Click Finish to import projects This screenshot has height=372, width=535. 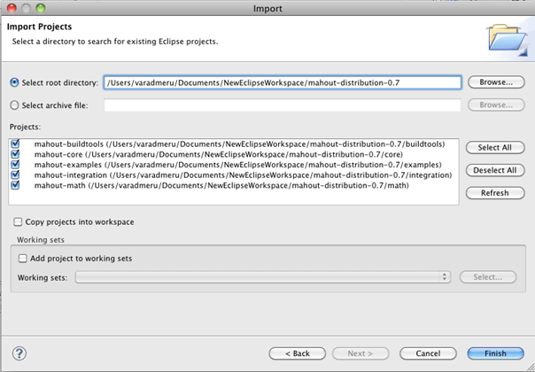point(495,353)
